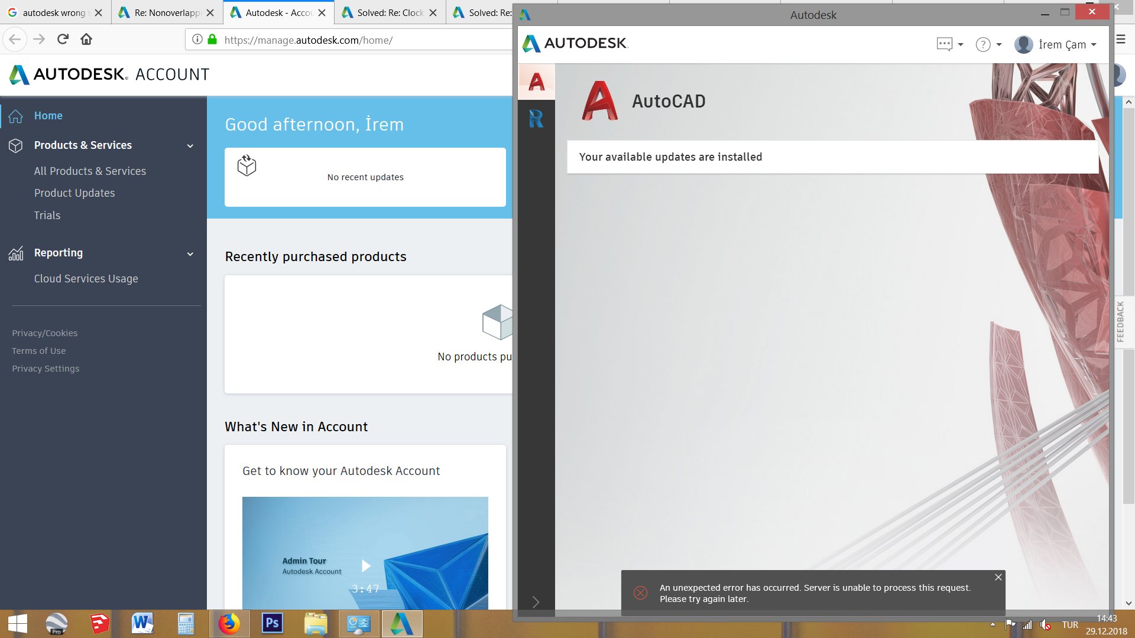Dismiss the unexpected error notification
This screenshot has height=638, width=1135.
click(998, 577)
